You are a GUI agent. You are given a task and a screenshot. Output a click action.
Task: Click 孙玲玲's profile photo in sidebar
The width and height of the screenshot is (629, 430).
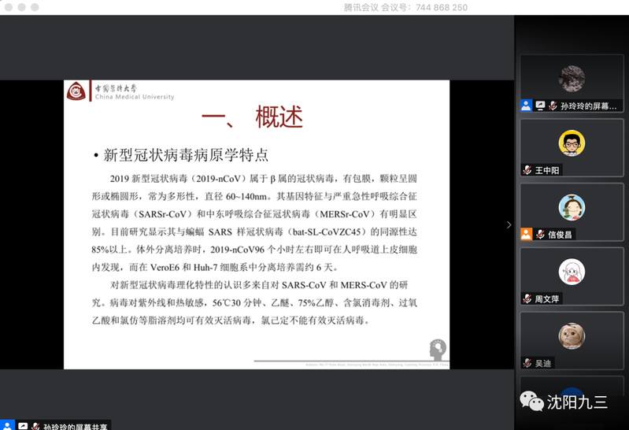tap(572, 79)
